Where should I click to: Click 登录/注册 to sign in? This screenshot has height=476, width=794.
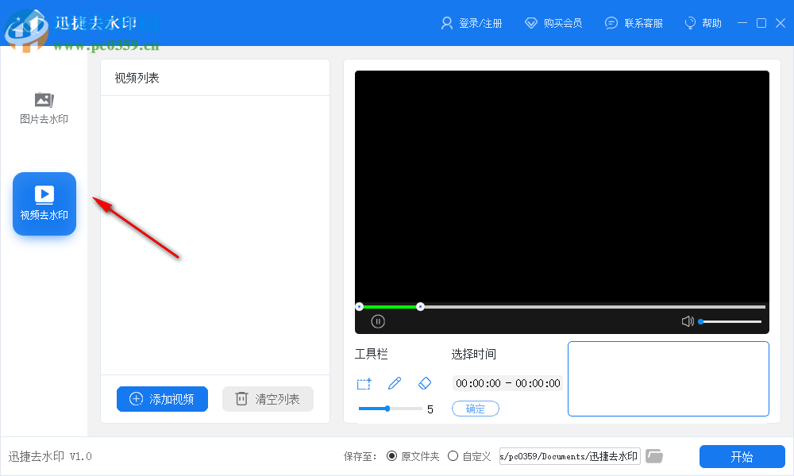coord(472,23)
